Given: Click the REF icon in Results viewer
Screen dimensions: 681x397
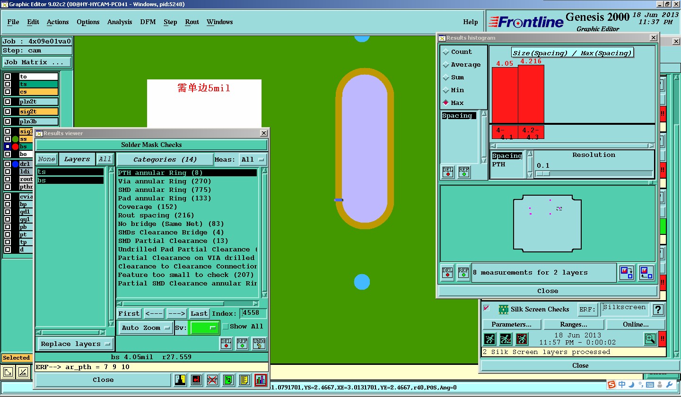Looking at the screenshot, I should [x=242, y=344].
